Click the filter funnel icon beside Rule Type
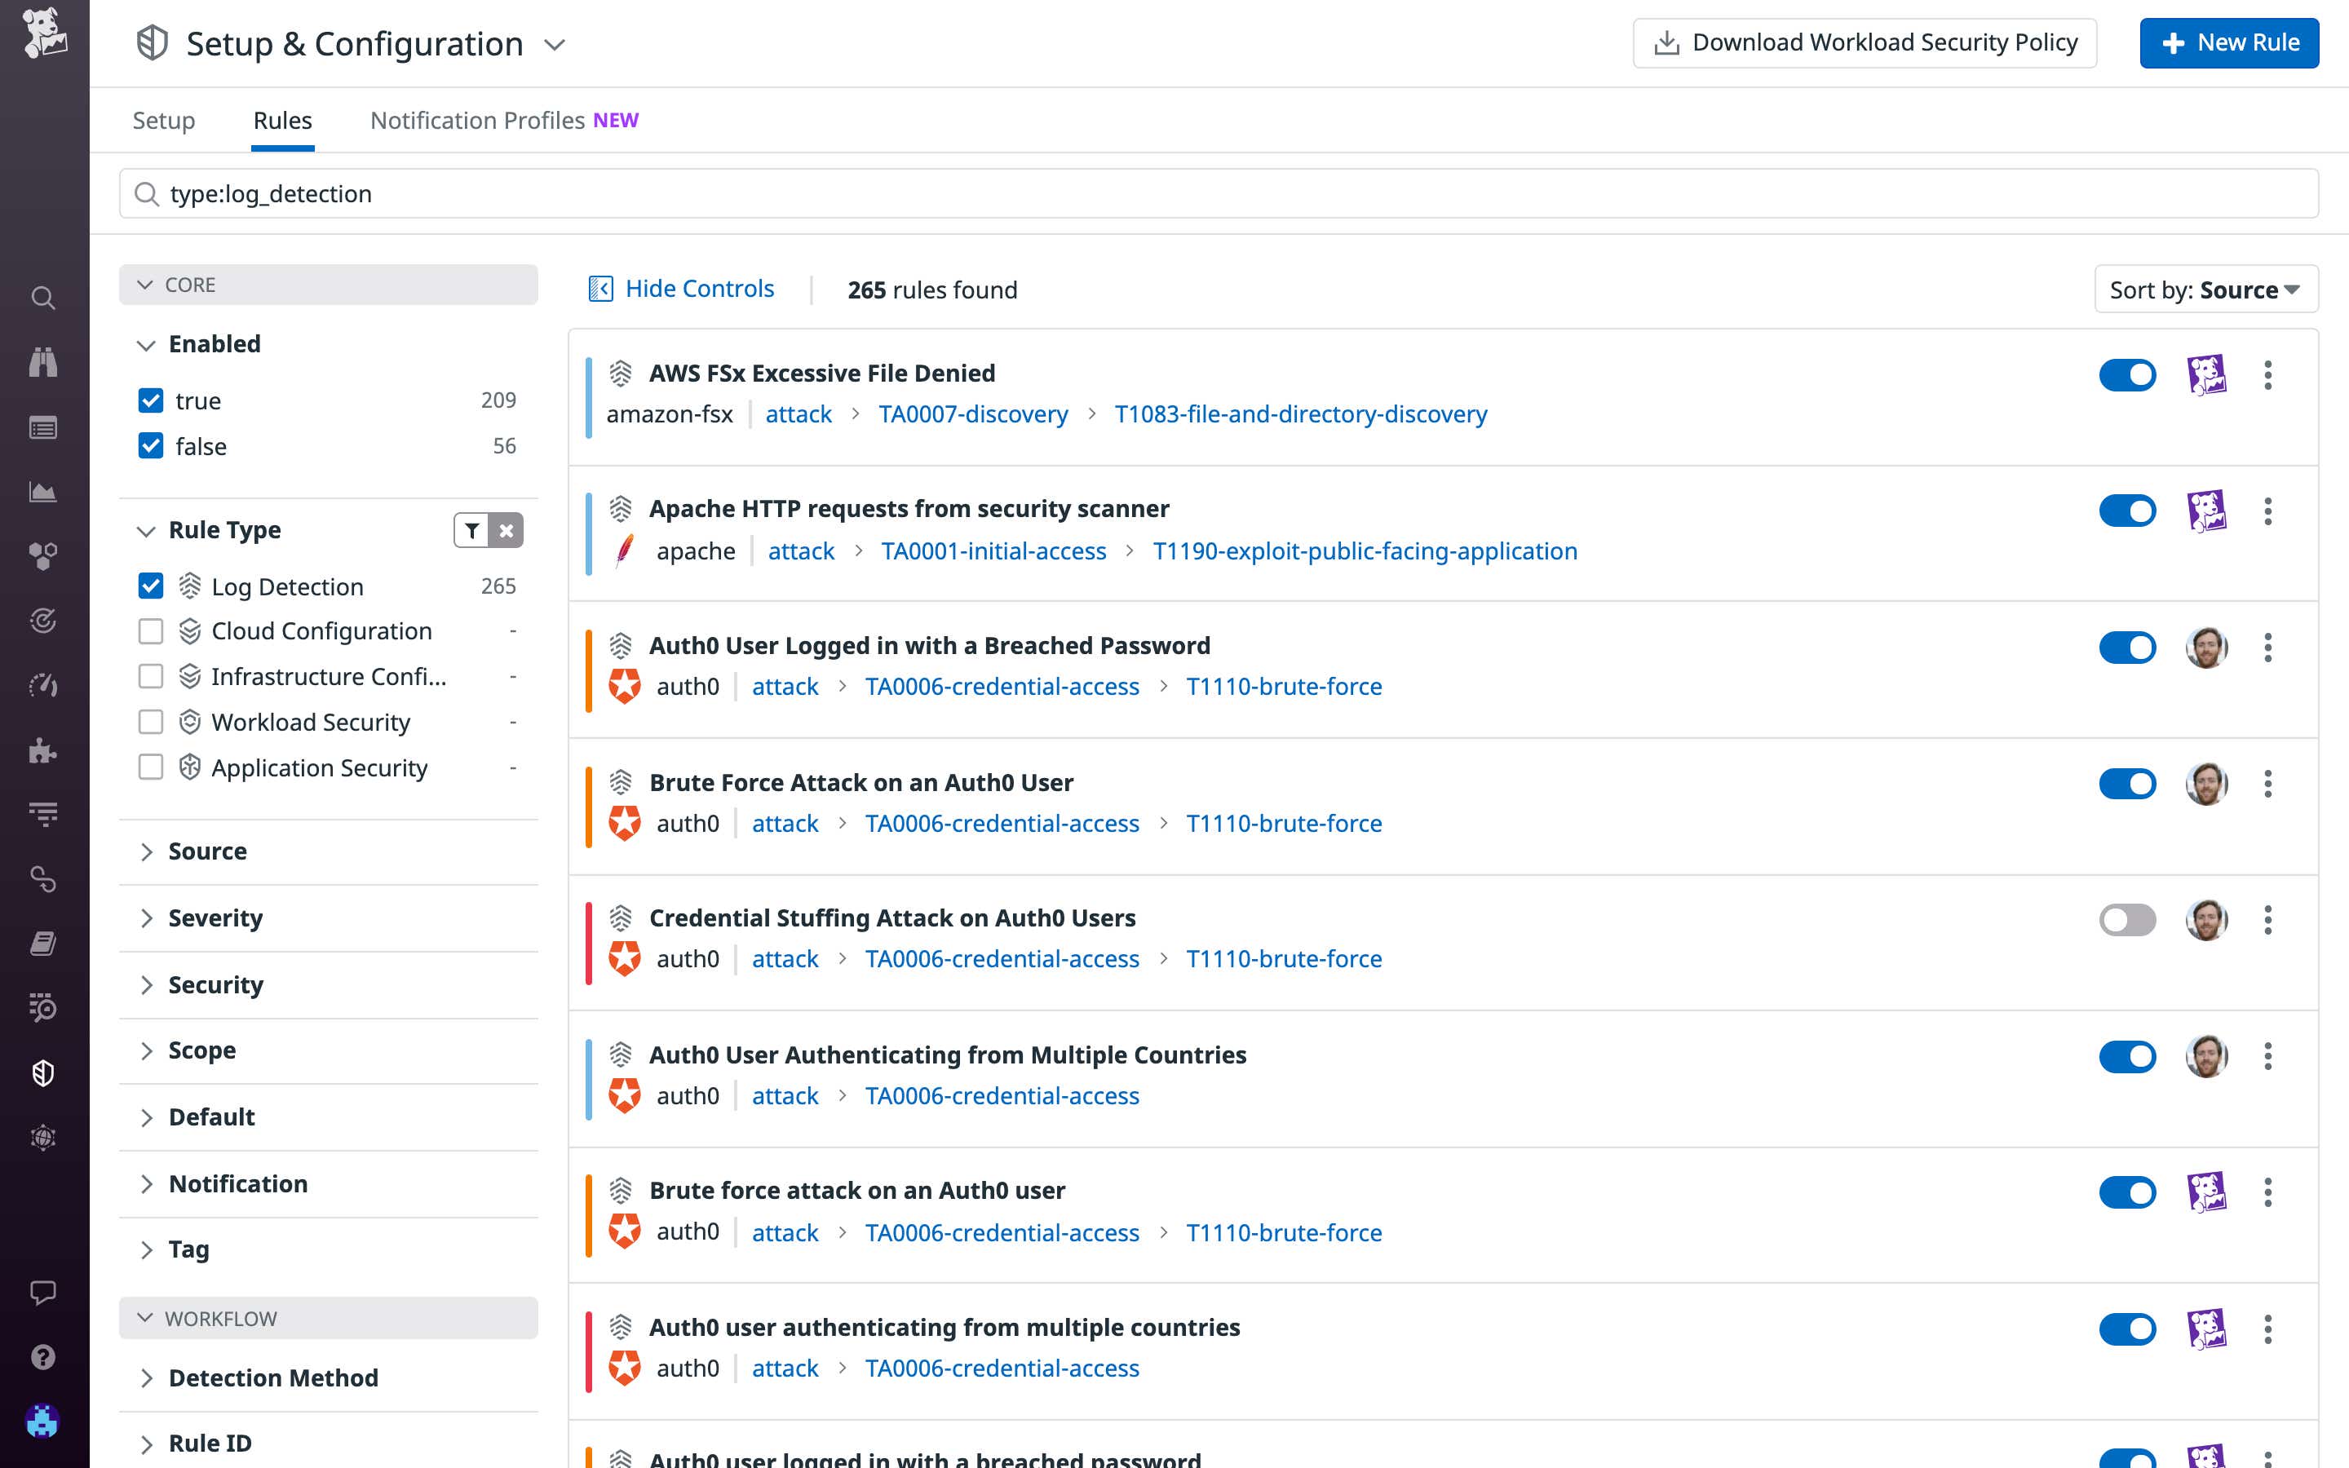The height and width of the screenshot is (1468, 2349). coord(471,531)
